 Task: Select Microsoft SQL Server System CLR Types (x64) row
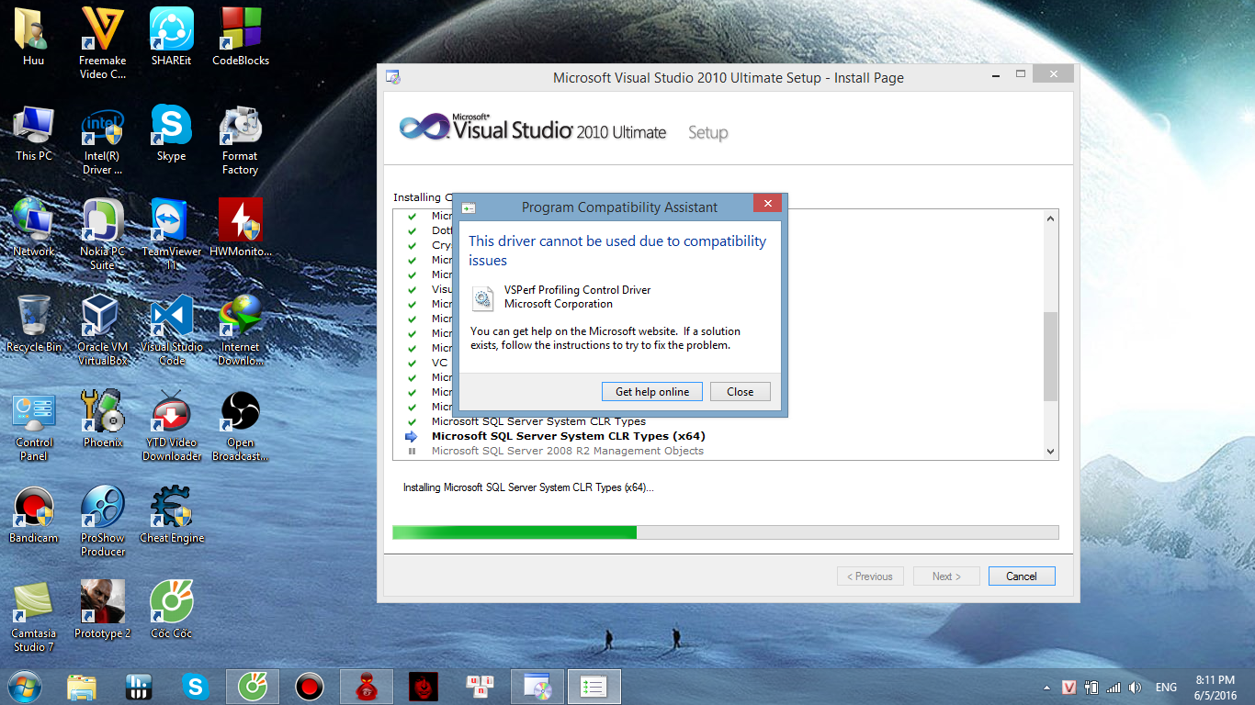(568, 436)
